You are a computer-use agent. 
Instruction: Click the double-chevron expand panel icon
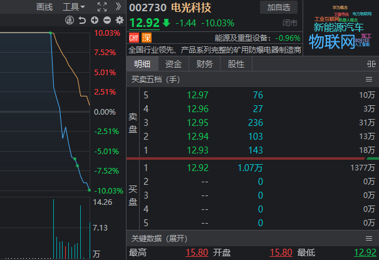[118, 6]
